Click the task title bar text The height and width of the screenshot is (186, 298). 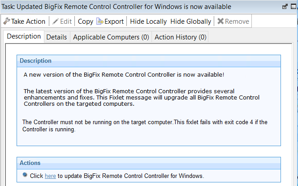pos(117,7)
